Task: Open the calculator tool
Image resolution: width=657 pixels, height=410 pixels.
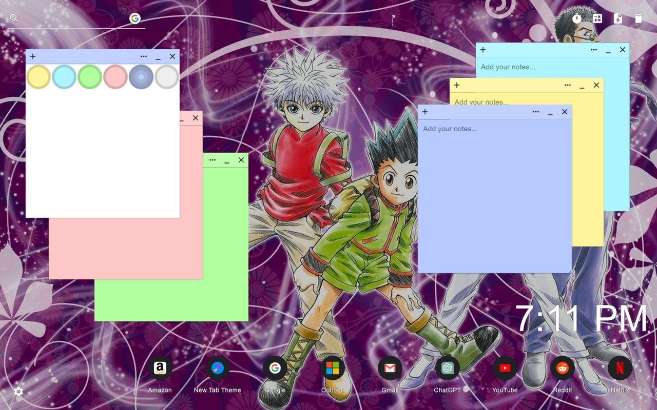Action: pyautogui.click(x=597, y=18)
